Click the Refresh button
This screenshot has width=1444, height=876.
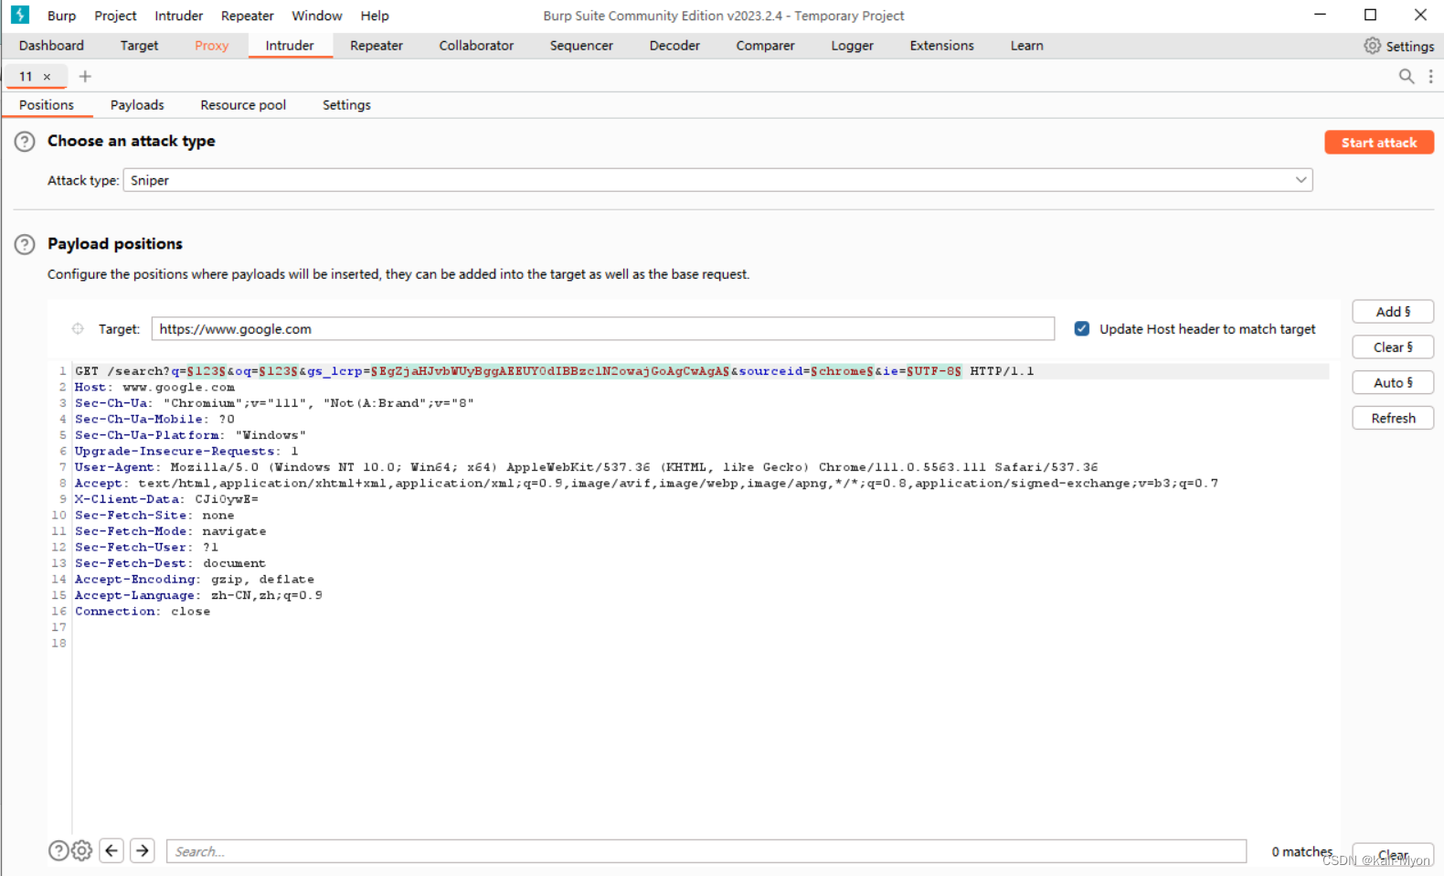[x=1393, y=418]
